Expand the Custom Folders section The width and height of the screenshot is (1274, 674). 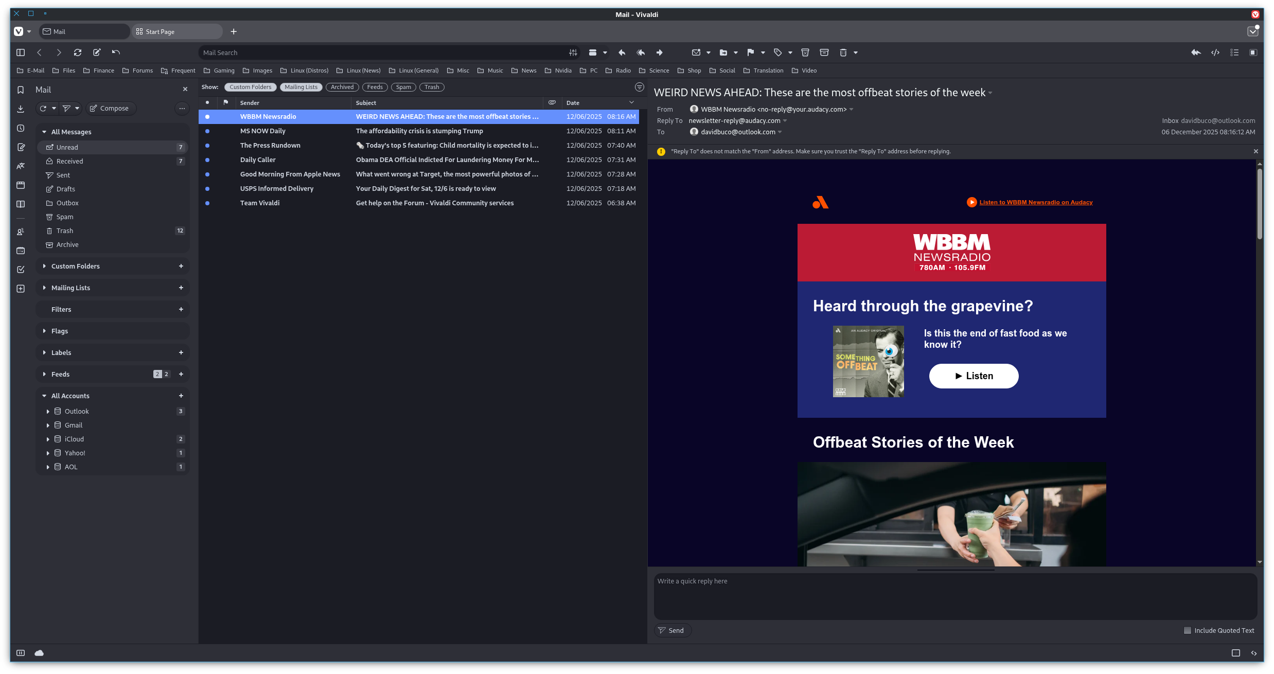(x=45, y=266)
